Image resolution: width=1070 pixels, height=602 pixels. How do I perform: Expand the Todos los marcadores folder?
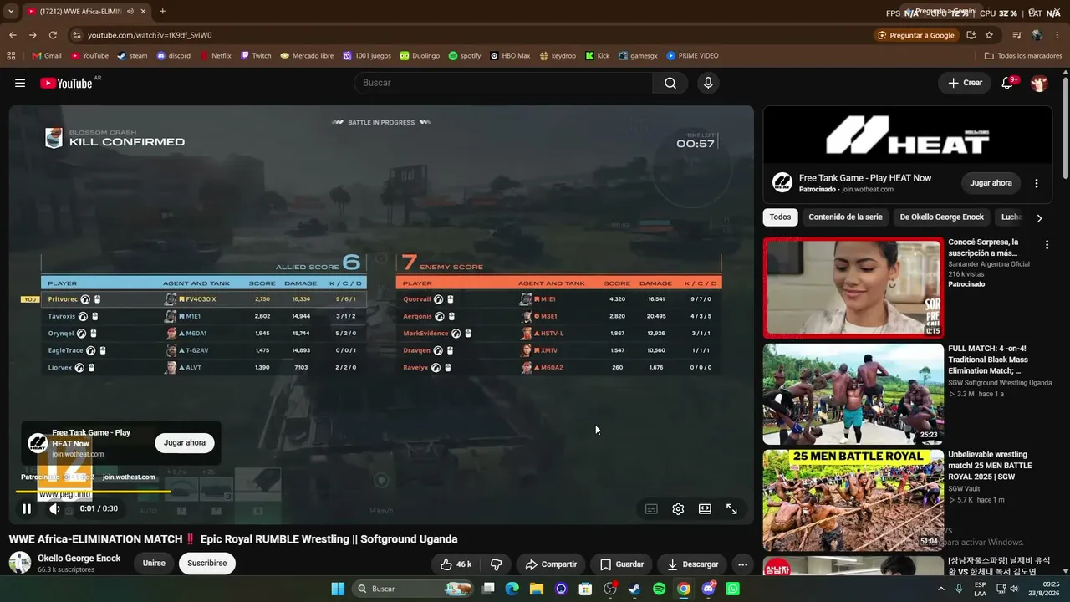coord(1023,56)
